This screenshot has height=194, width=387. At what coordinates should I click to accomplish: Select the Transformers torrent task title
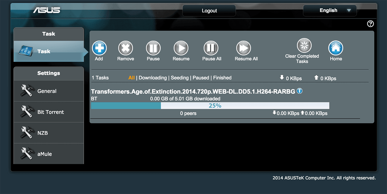click(x=193, y=92)
